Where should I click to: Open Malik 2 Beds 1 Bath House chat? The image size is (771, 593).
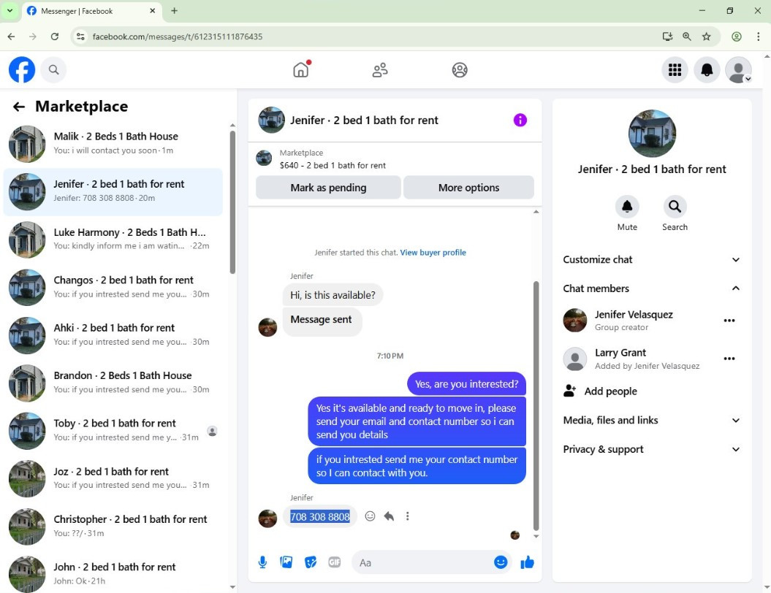(x=113, y=143)
